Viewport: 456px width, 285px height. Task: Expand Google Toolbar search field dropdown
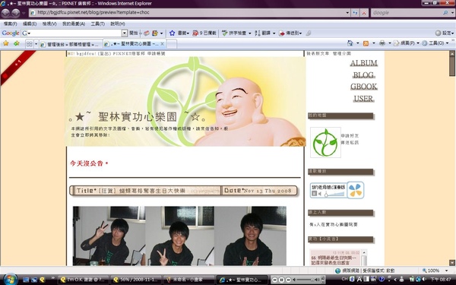click(125, 33)
